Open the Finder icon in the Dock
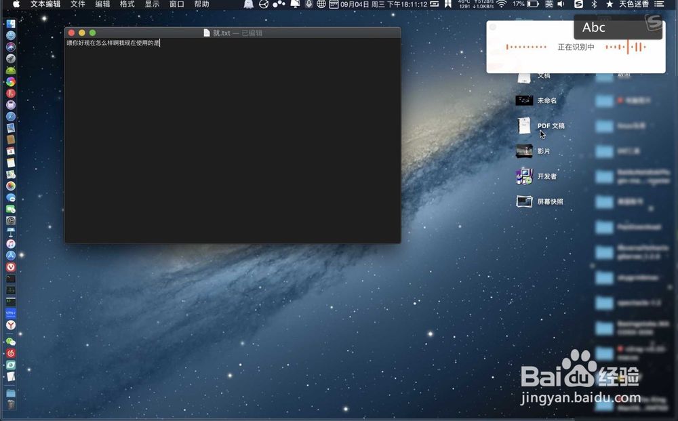This screenshot has width=678, height=421. tap(11, 24)
